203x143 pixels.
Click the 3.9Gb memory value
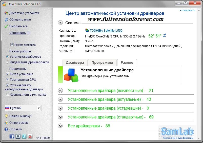click(89, 41)
